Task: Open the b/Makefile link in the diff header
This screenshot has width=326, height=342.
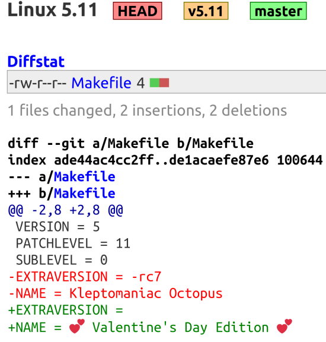Action: (85, 193)
